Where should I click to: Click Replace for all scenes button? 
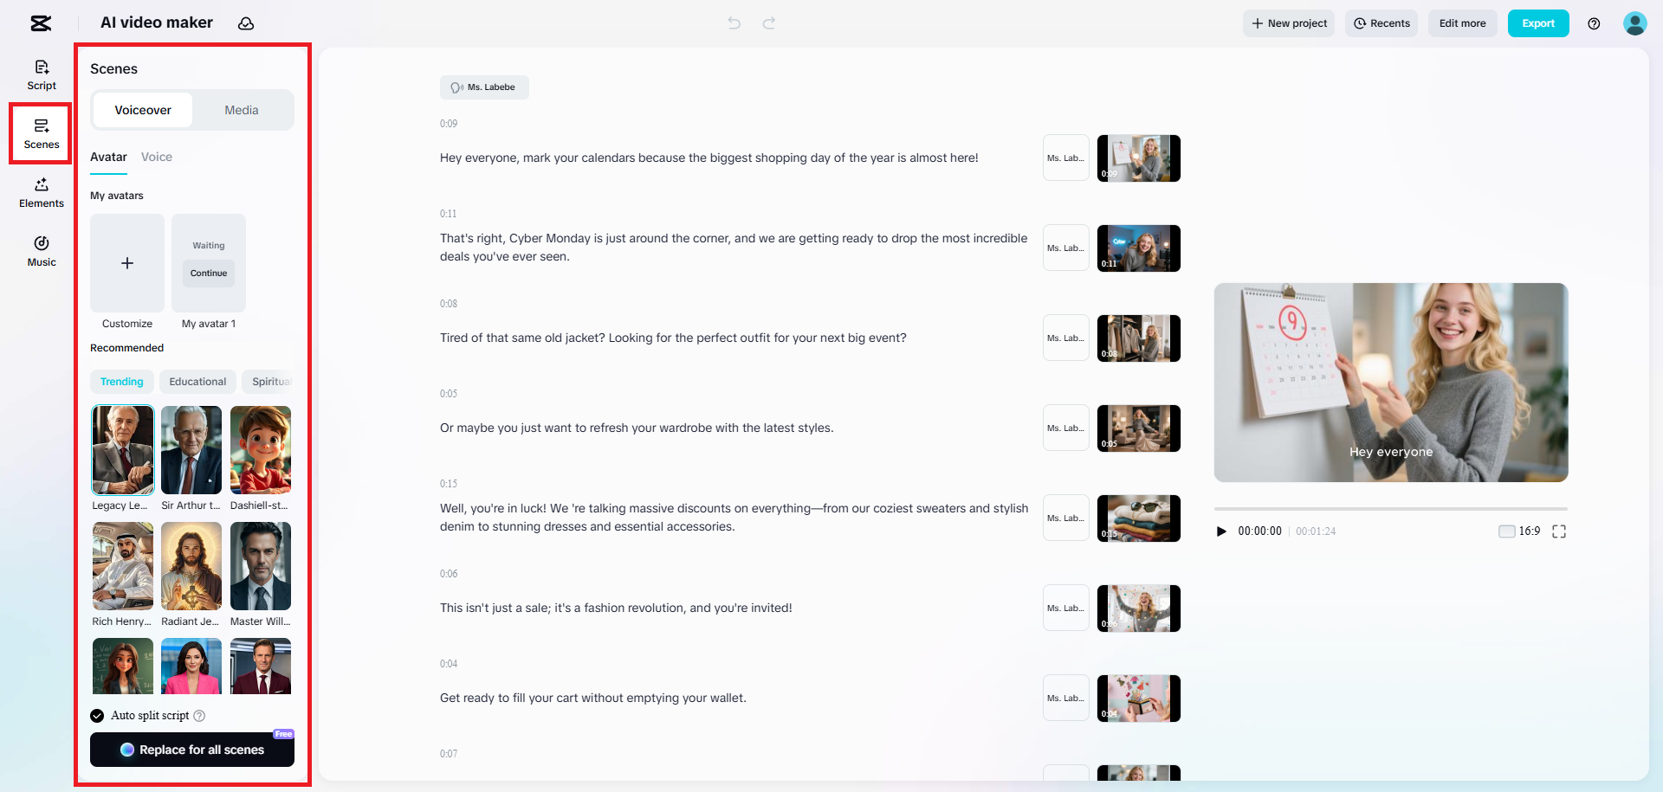click(192, 750)
